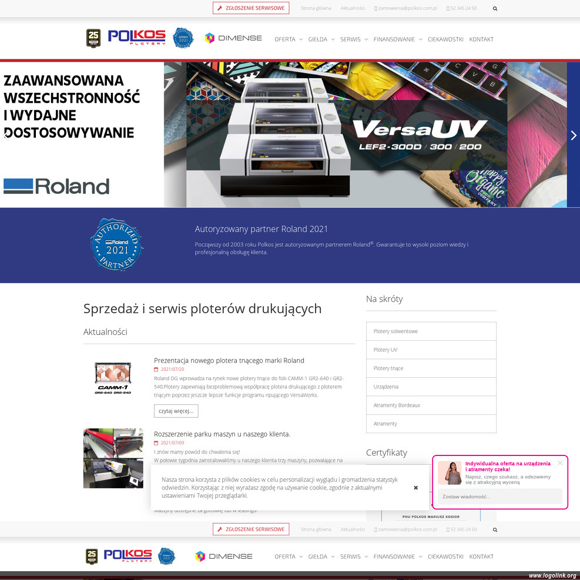Click into the 'Zostaw wiadomość...' chat field
Viewport: 580px width, 580px height.
click(500, 497)
